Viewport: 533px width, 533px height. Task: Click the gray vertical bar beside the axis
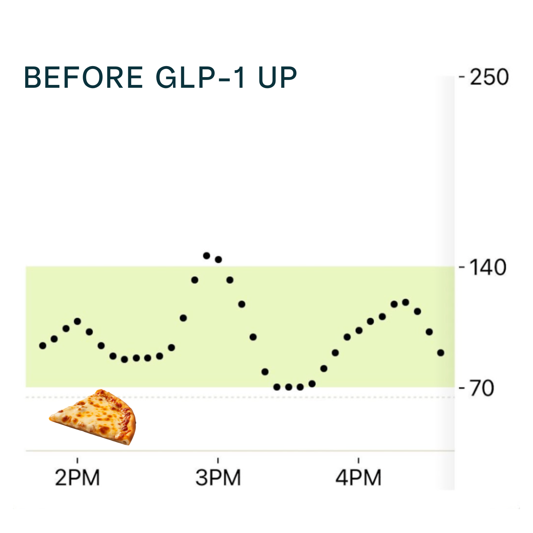pos(446,282)
